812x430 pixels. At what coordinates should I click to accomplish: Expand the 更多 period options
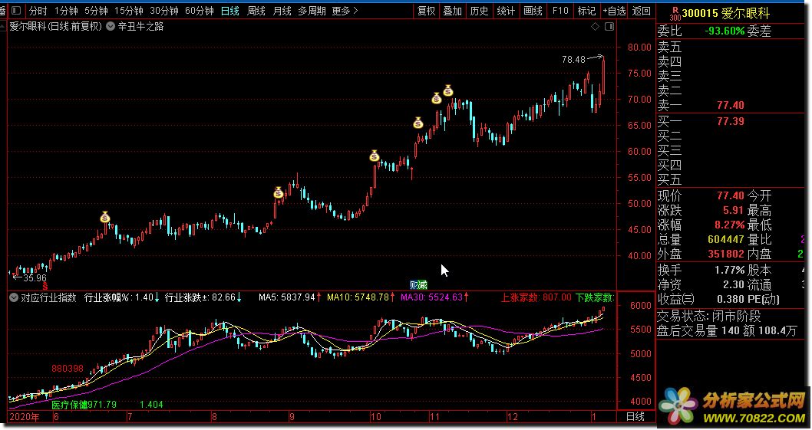(x=345, y=11)
